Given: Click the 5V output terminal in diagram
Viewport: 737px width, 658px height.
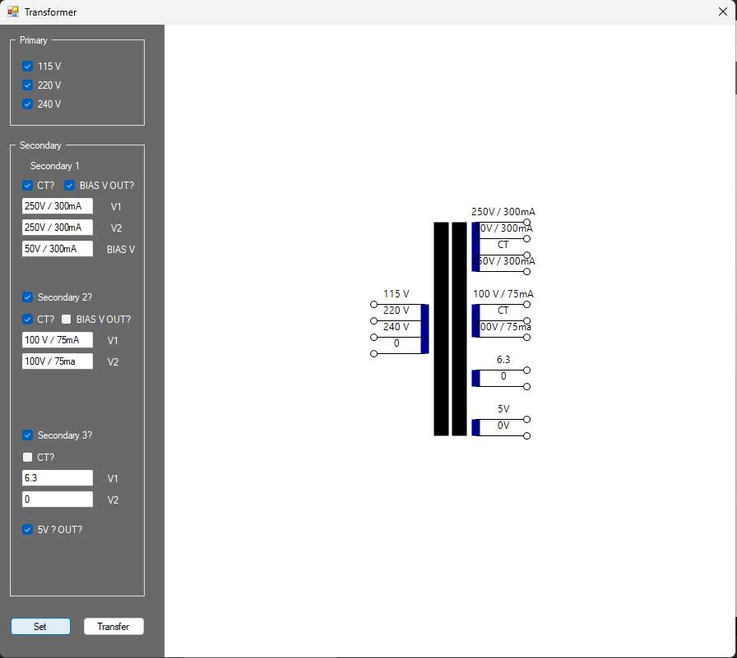Looking at the screenshot, I should (x=526, y=419).
